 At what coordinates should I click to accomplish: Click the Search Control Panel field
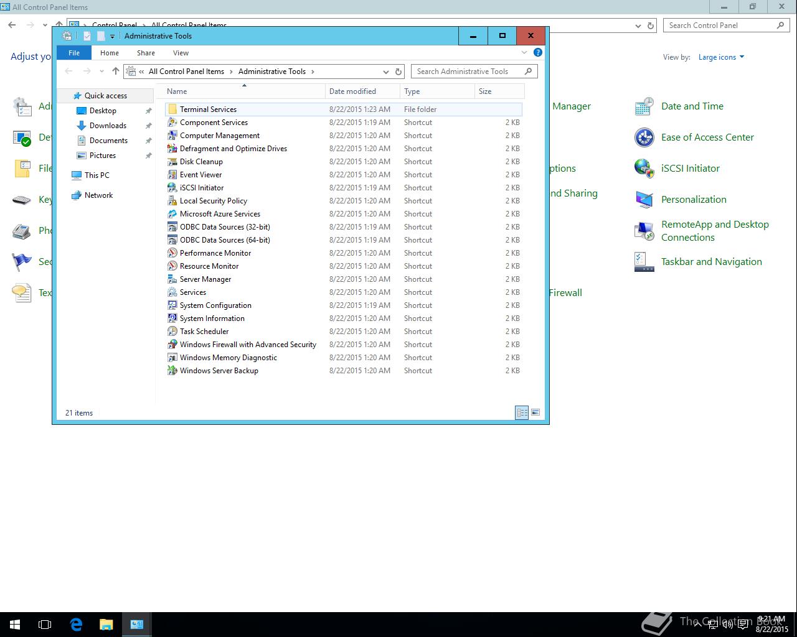click(726, 26)
